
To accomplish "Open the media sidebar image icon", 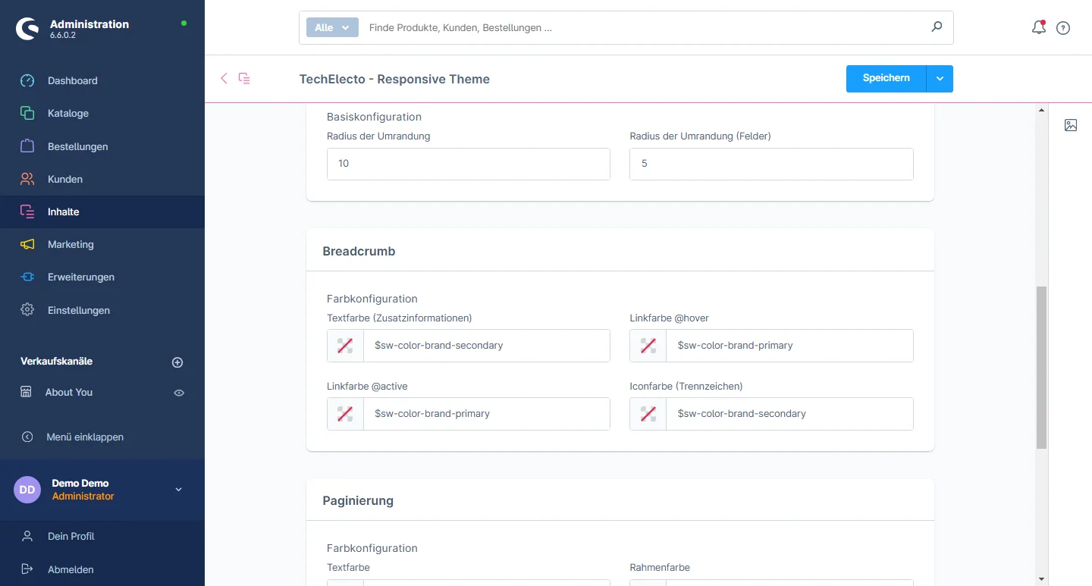I will [1071, 125].
